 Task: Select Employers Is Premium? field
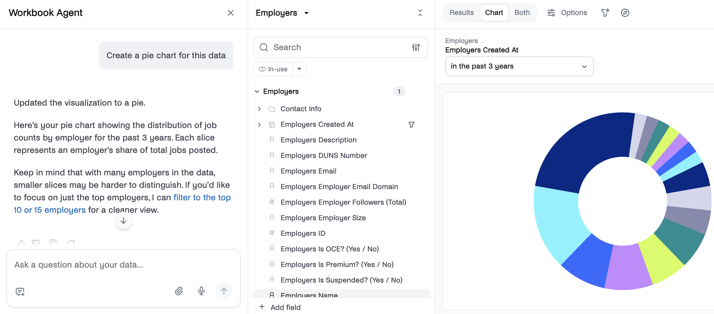337,265
